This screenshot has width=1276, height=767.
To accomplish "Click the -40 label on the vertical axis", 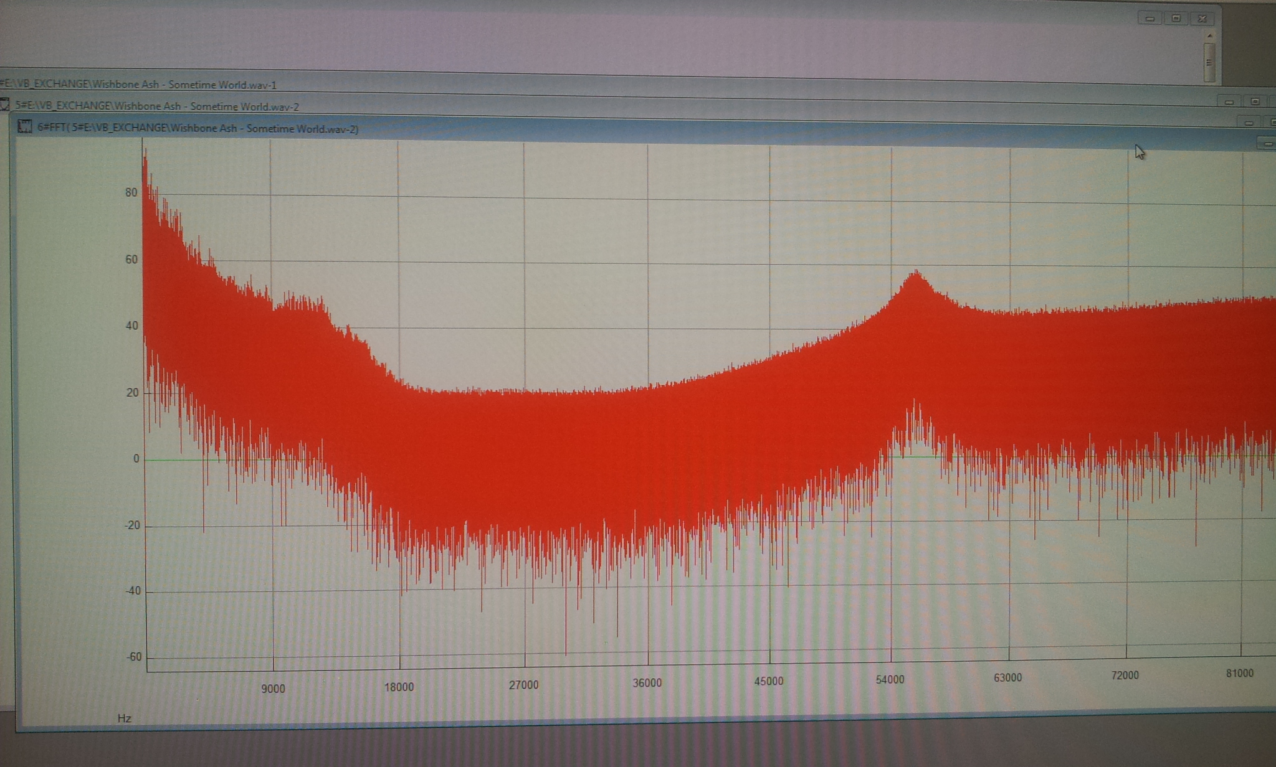I will [x=133, y=590].
